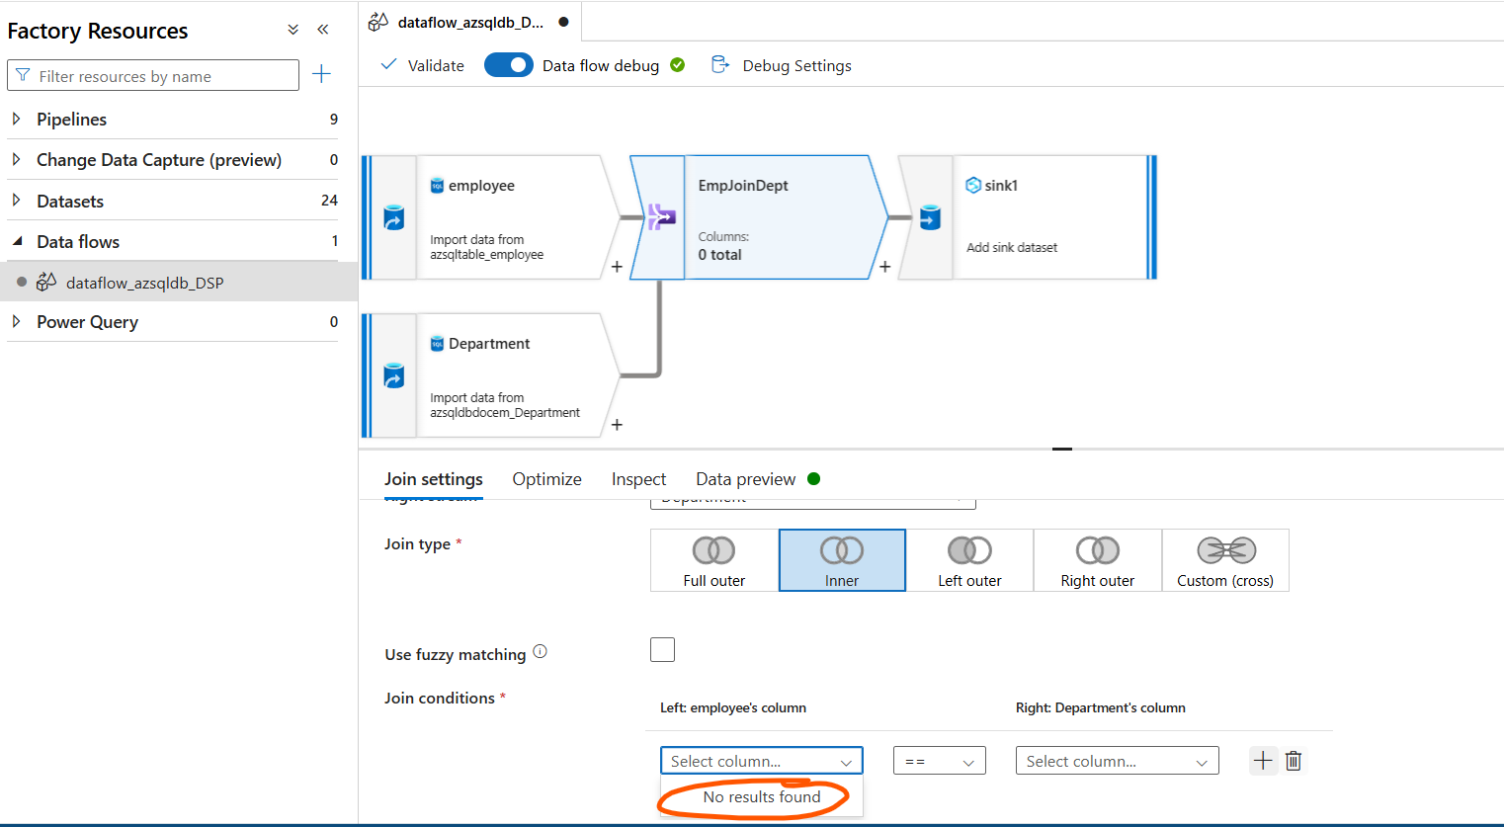Click Validate

pos(432,65)
